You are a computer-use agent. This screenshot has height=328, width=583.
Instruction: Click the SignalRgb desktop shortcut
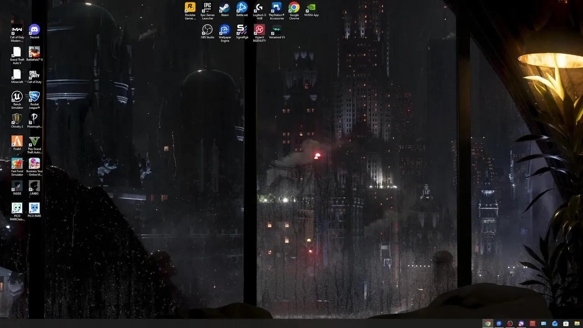(242, 32)
